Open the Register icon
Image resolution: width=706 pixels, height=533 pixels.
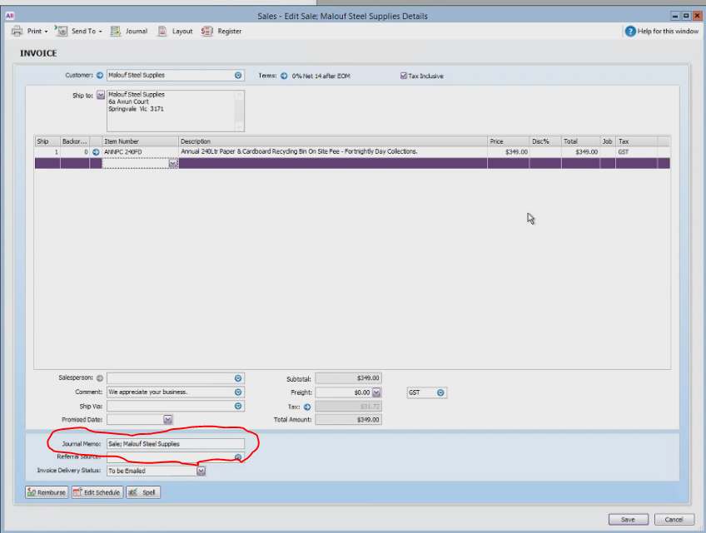[206, 31]
